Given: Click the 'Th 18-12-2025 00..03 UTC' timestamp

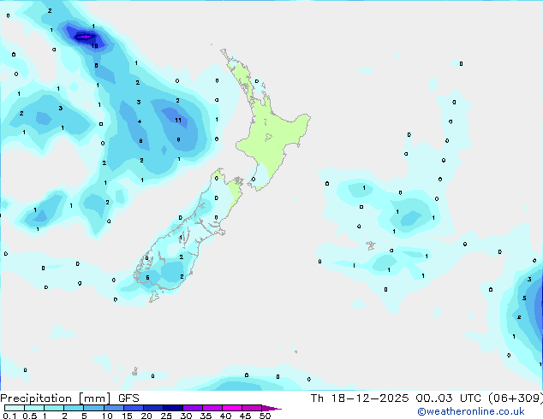Looking at the screenshot, I should (397, 398).
